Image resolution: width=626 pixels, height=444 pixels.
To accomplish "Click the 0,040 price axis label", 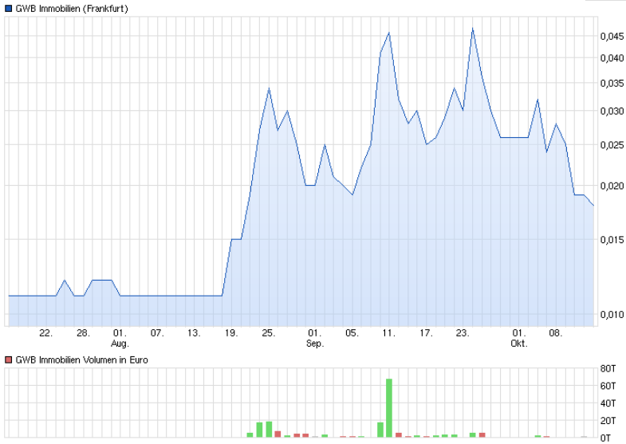I will [612, 58].
